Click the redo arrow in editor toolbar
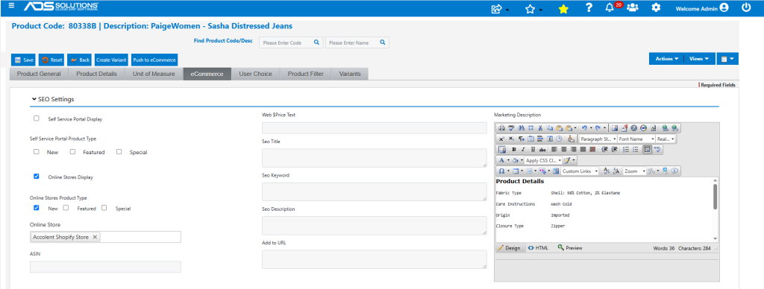 tap(598, 128)
